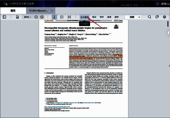Expand the 视图 view dropdown

[x=133, y=17]
